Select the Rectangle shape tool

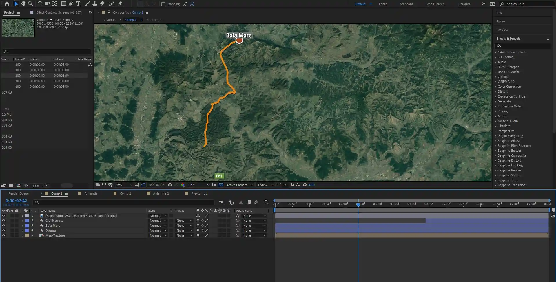(x=63, y=4)
